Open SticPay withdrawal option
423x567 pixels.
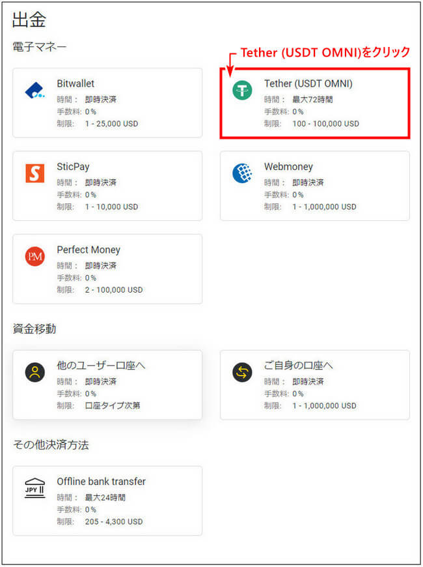coord(107,186)
